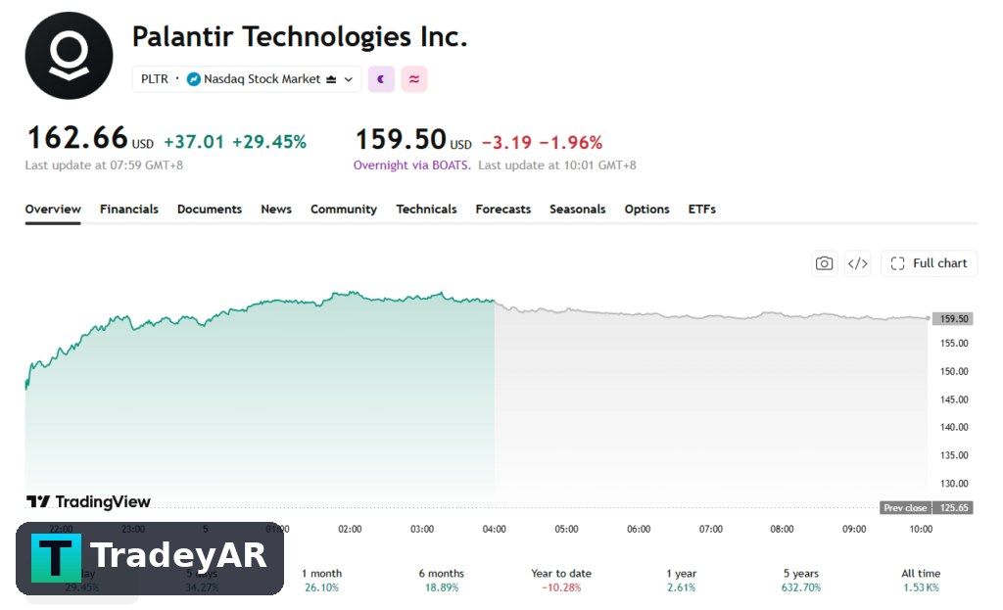Click the purple moon overnight session badge
Screen dimensions: 1003x610
381,79
